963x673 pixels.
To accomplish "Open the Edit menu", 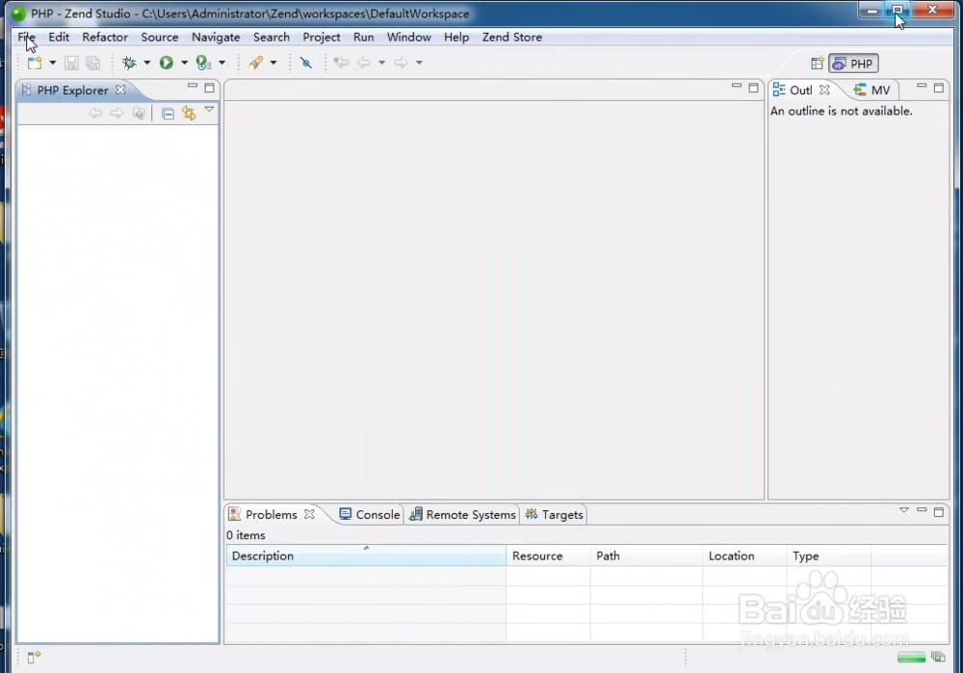I will coord(59,37).
